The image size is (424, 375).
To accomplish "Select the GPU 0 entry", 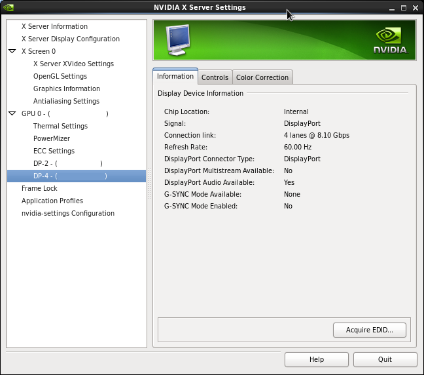I will coord(65,113).
